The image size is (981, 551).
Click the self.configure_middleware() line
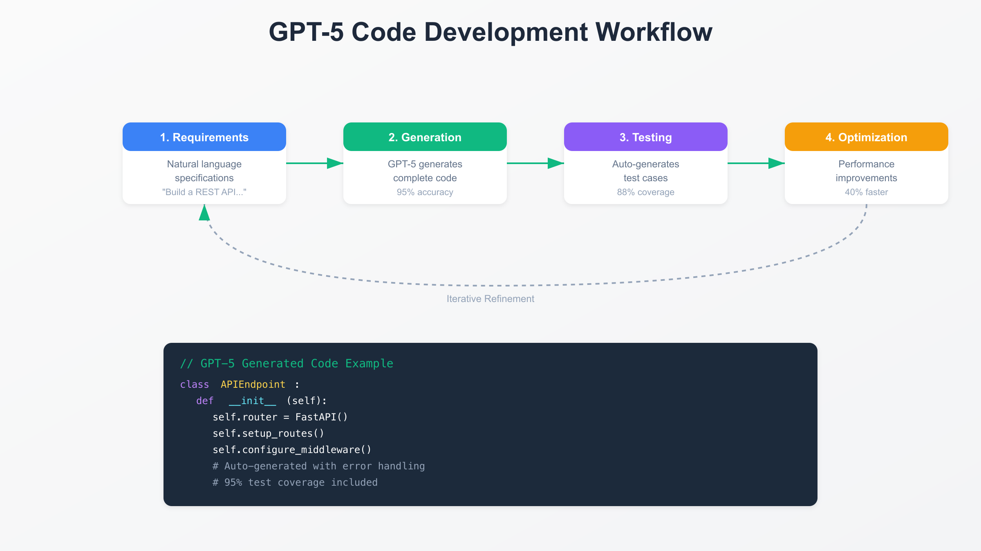pyautogui.click(x=292, y=450)
